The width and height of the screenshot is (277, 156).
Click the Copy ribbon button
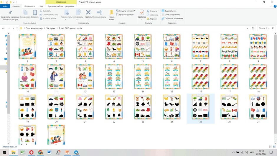(25, 14)
